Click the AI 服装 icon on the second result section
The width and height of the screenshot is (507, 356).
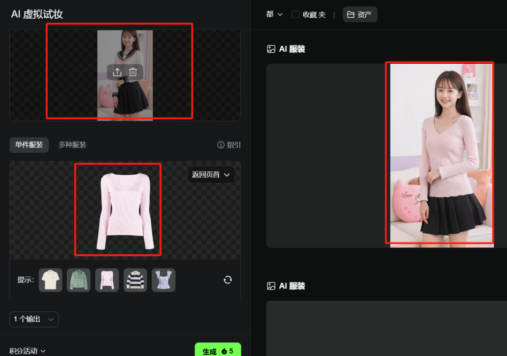click(x=271, y=286)
